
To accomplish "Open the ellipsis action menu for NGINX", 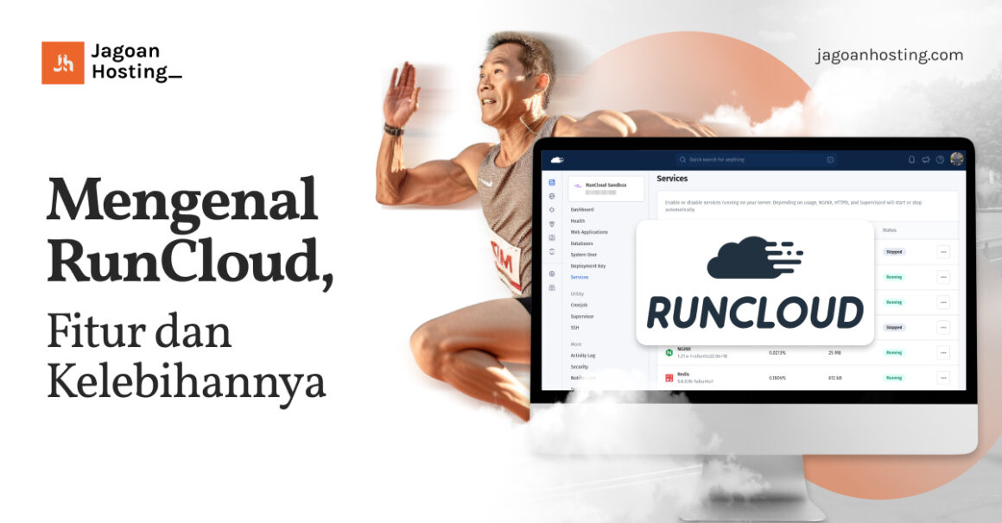I will (x=942, y=353).
